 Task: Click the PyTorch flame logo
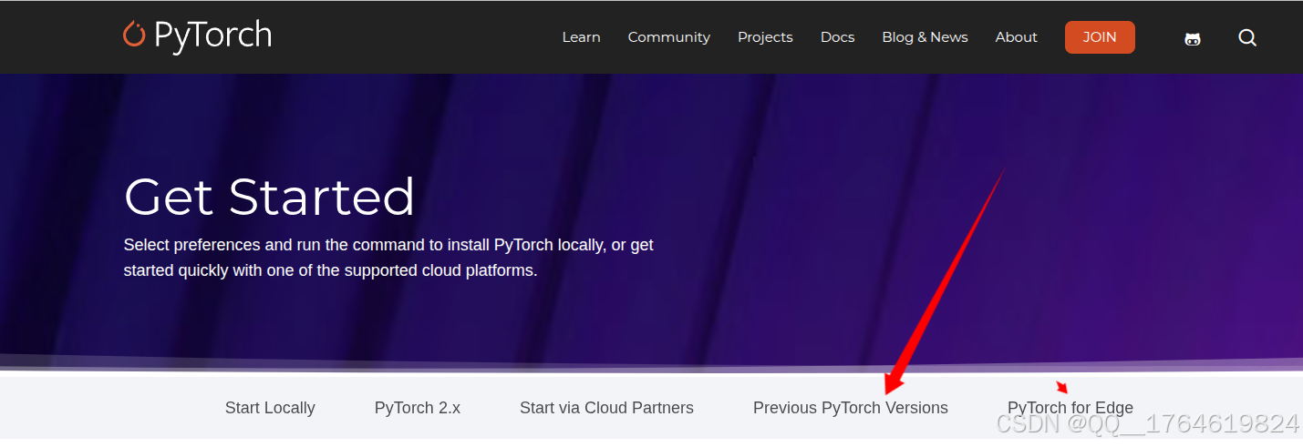pos(134,35)
